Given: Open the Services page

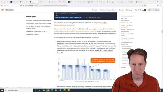Looking at the screenshot, I should coord(122,10).
